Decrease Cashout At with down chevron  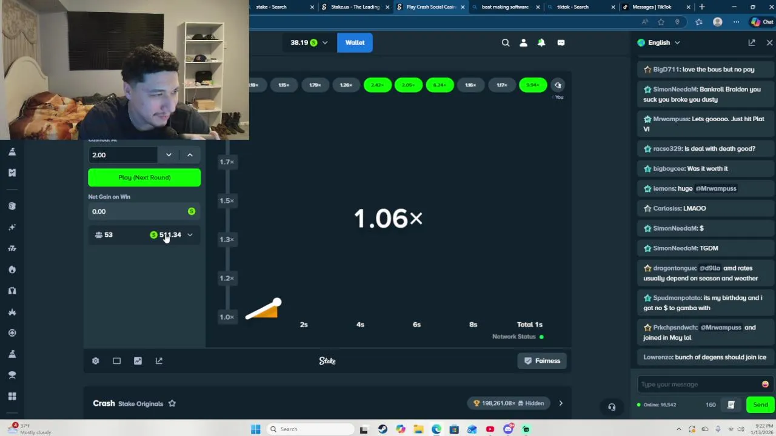[x=169, y=155]
